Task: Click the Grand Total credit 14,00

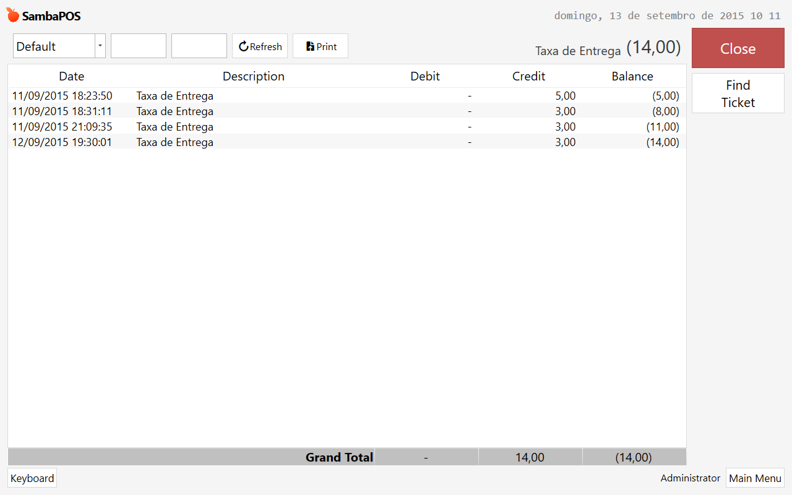Action: point(530,457)
